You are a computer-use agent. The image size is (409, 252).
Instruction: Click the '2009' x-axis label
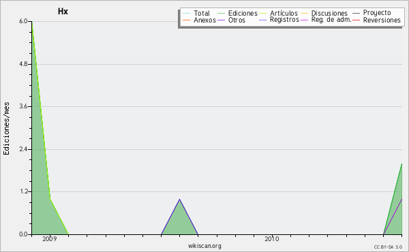point(49,238)
